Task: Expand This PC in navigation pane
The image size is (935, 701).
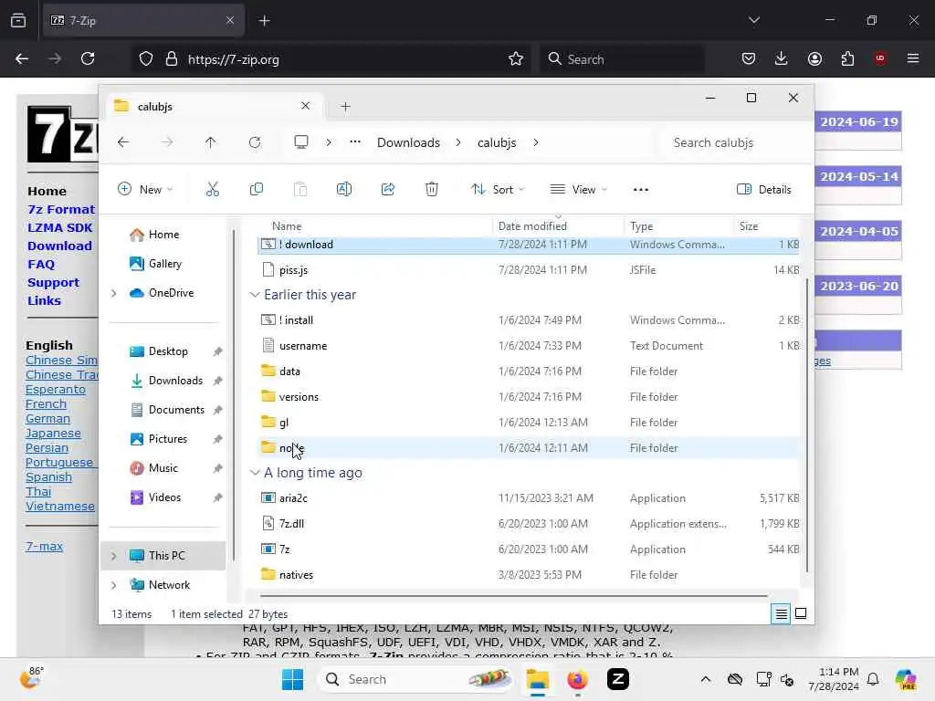Action: pyautogui.click(x=113, y=556)
